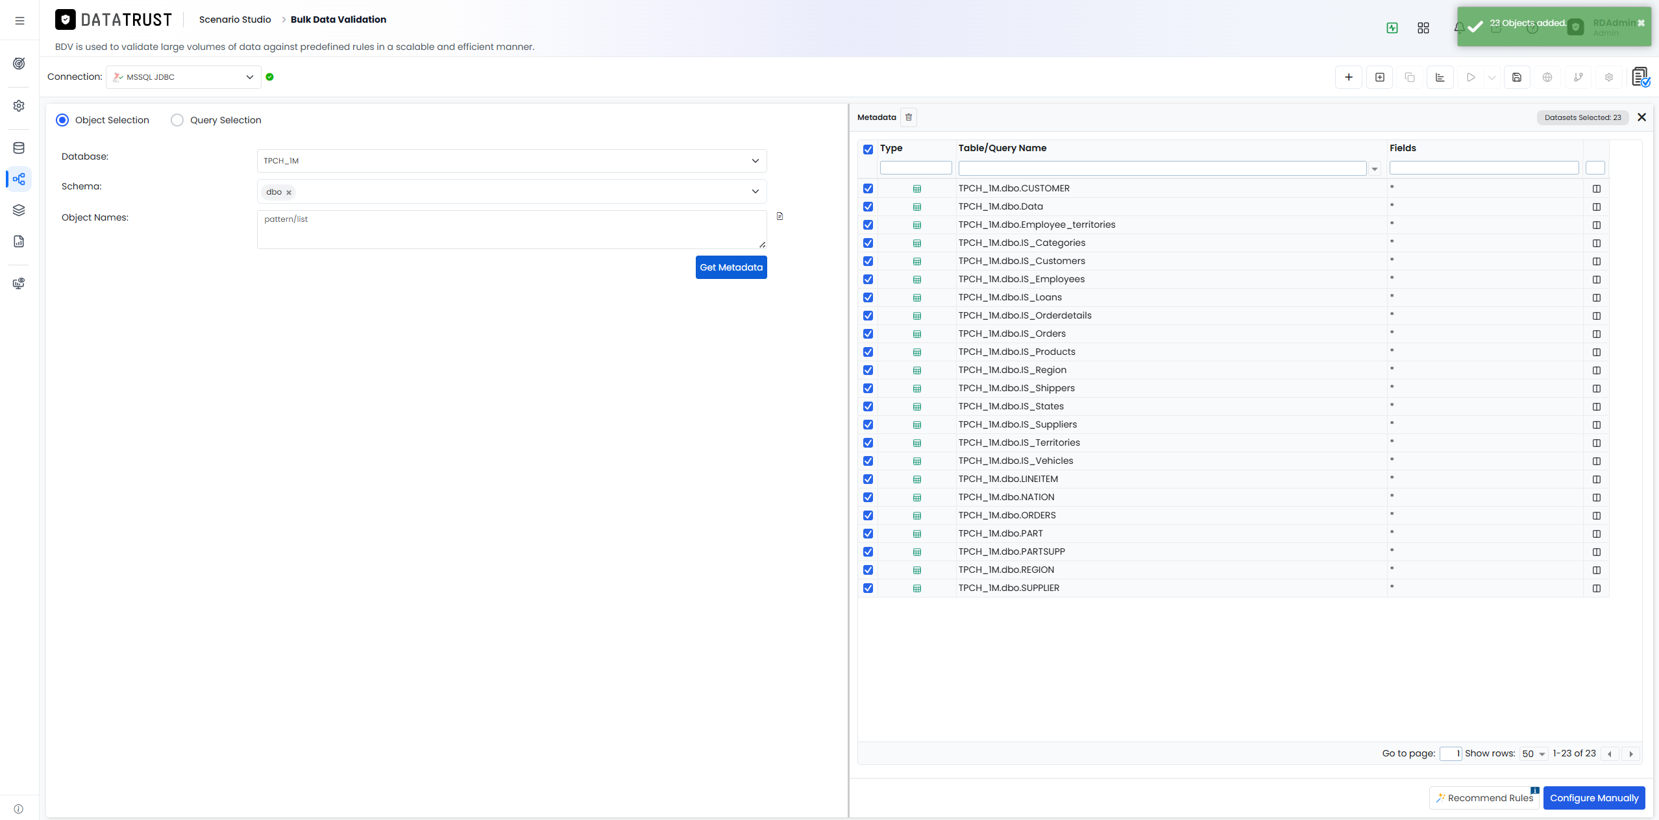Click the green activity pulse icon
This screenshot has width=1659, height=820.
point(1392,28)
